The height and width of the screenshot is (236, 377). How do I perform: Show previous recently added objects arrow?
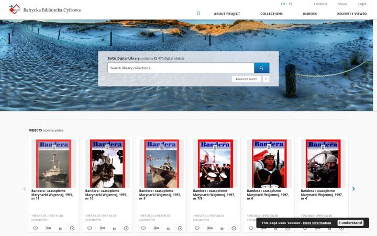point(25,189)
